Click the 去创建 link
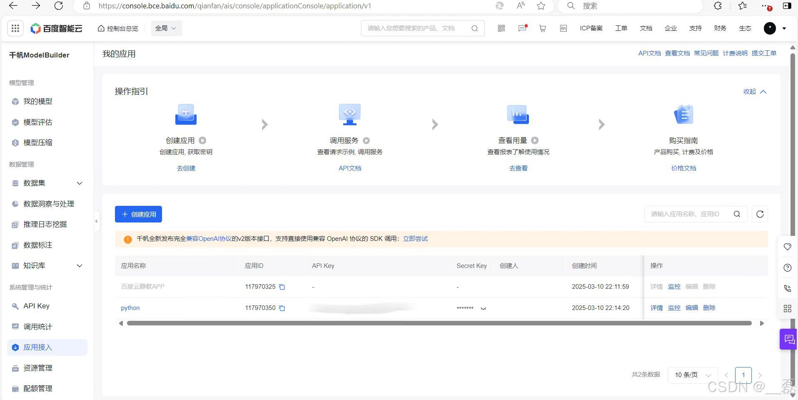Image resolution: width=798 pixels, height=400 pixels. tap(186, 168)
